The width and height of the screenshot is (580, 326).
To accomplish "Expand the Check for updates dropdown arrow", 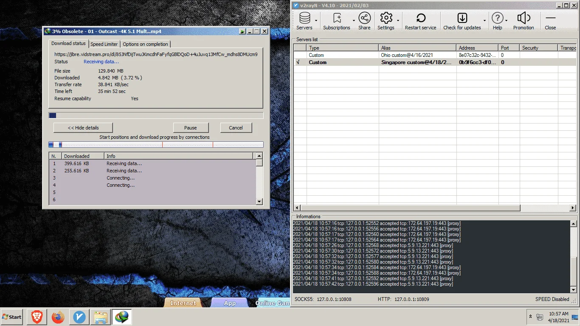I will [x=484, y=21].
